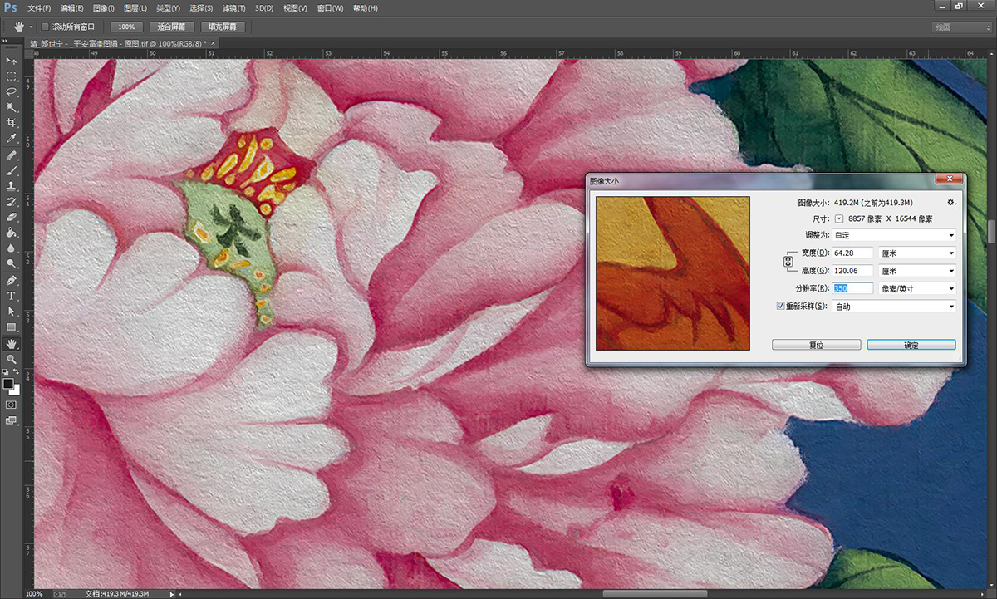This screenshot has width=997, height=599.
Task: Open the 滤镜(T) menu
Action: point(233,8)
